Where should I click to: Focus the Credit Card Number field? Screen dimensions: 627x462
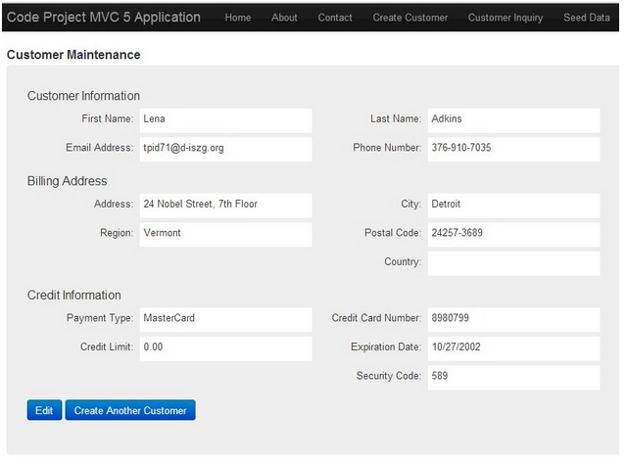(x=513, y=320)
